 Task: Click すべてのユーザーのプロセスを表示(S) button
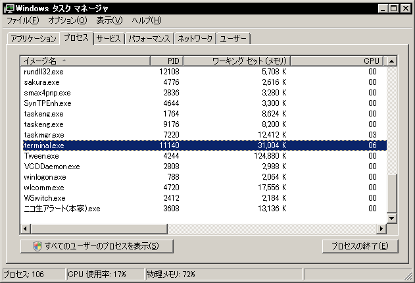coord(97,246)
